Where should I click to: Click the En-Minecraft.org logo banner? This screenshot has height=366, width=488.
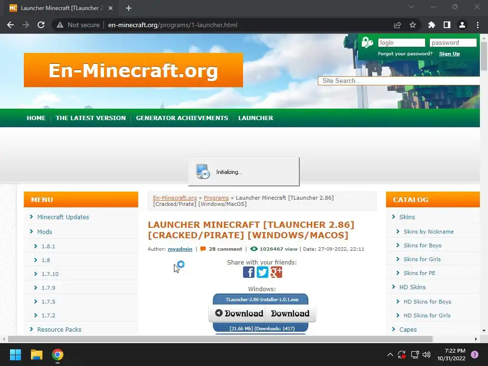pos(133,70)
